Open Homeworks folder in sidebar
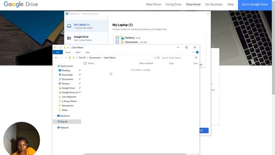Viewport: 275px width, 155px height. pos(67,105)
